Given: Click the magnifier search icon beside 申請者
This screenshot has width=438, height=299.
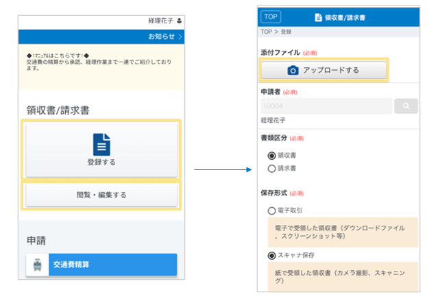Looking at the screenshot, I should [x=405, y=106].
